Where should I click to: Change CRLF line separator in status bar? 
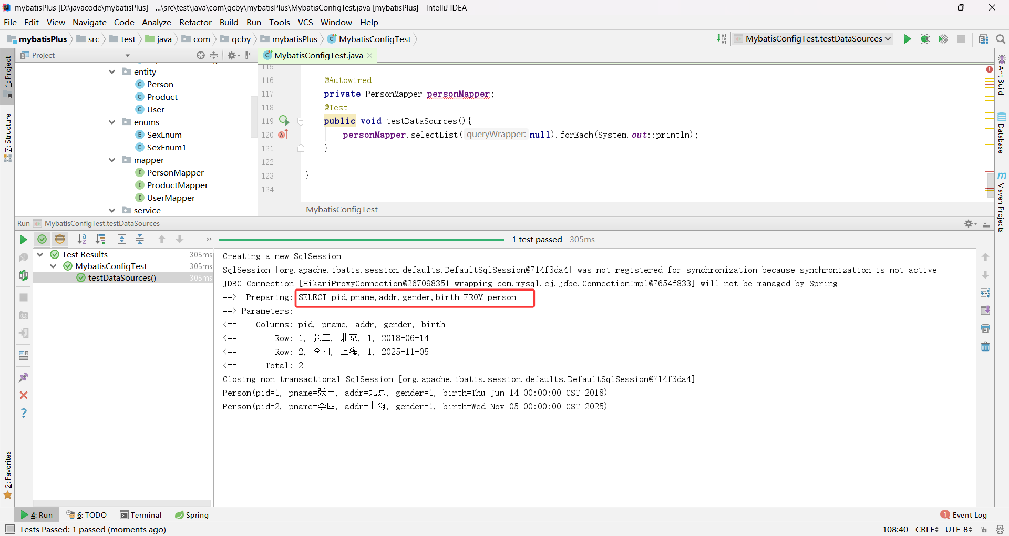click(x=926, y=529)
